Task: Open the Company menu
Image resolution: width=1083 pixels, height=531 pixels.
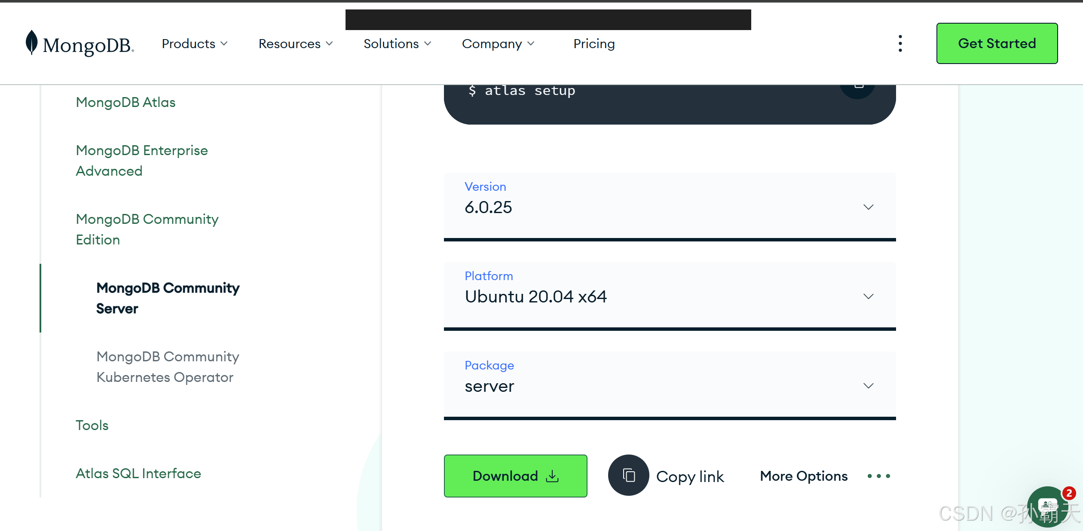Action: (498, 44)
